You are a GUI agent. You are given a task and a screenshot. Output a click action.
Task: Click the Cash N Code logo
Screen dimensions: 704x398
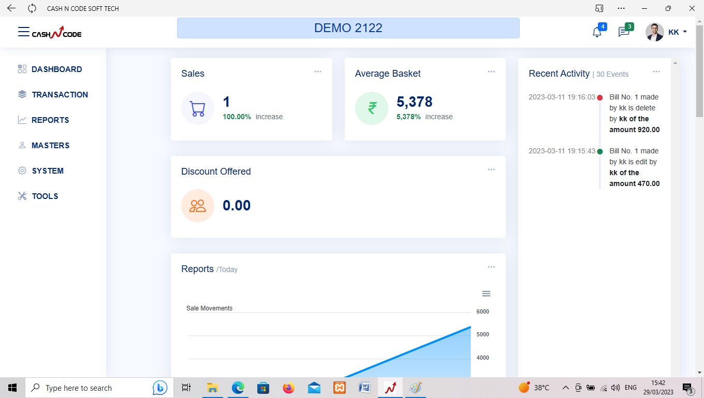[57, 33]
